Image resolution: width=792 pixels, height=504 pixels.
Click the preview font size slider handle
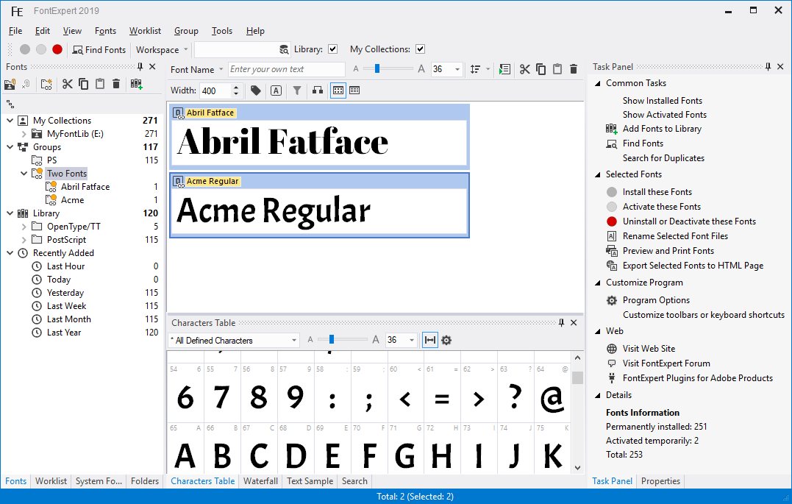[x=377, y=68]
